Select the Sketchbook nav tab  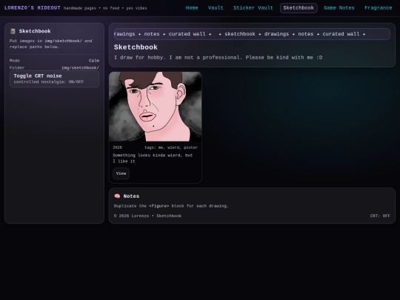pyautogui.click(x=299, y=8)
